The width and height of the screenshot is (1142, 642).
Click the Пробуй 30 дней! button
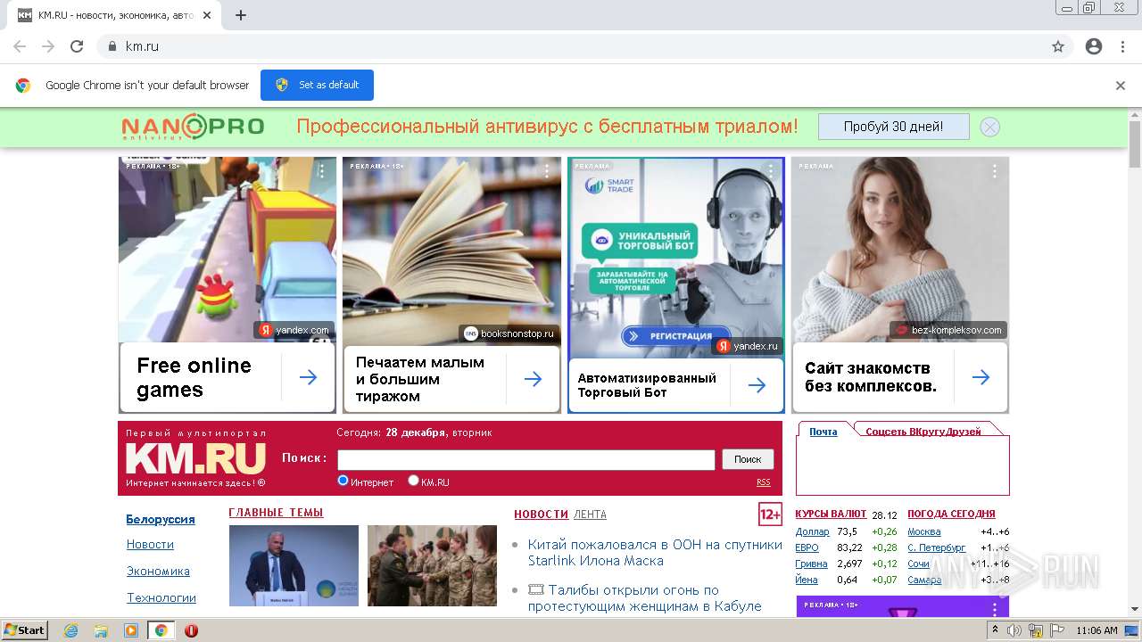click(893, 127)
